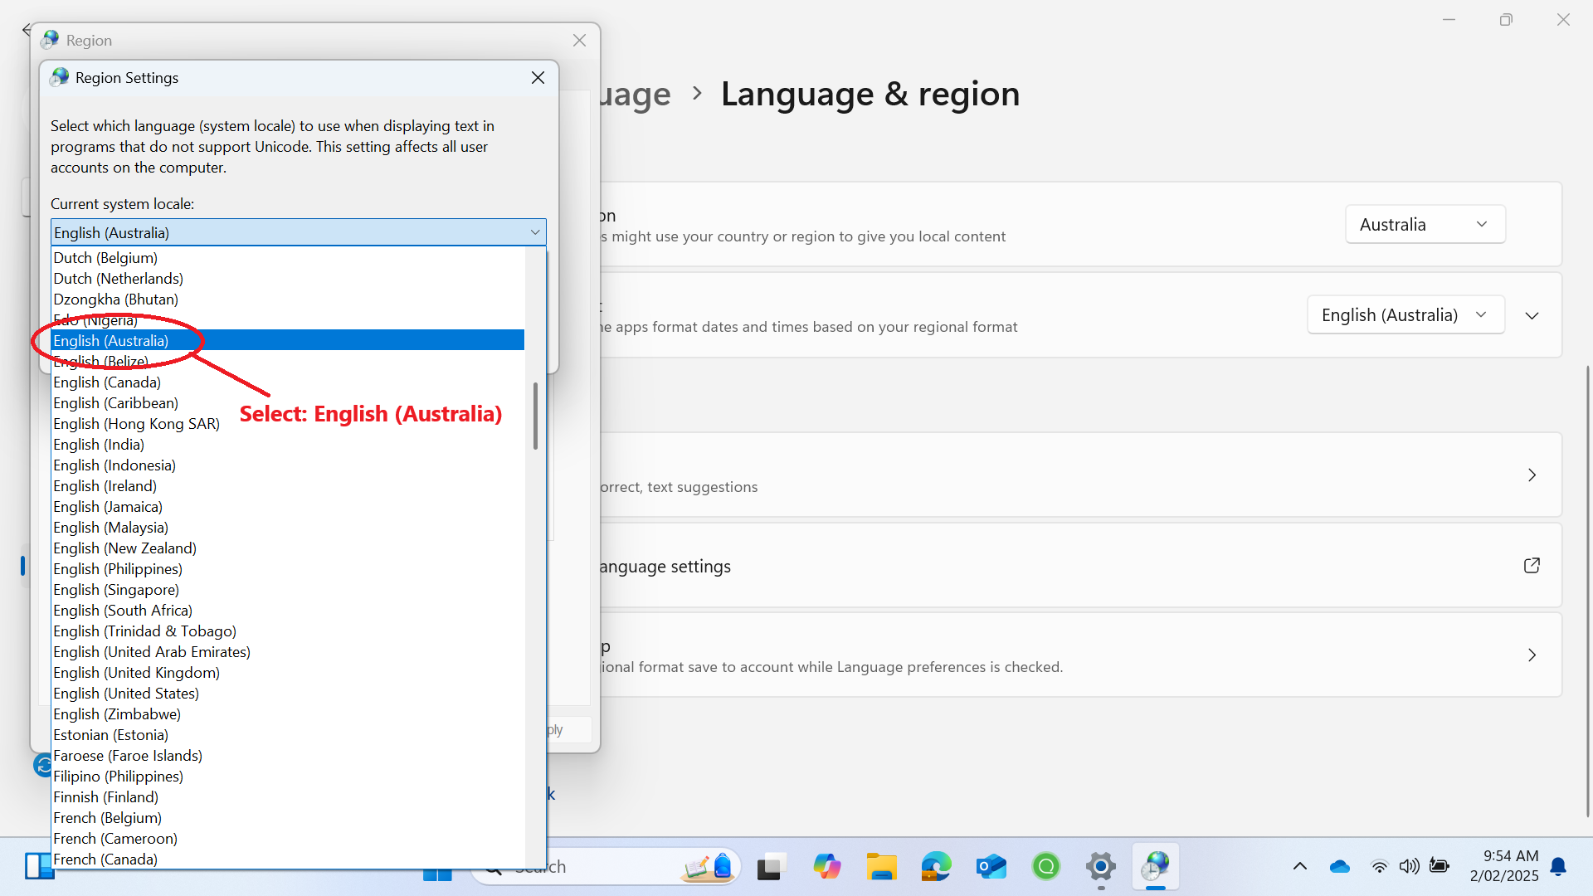Open Outlook from the taskbar
Image resolution: width=1593 pixels, height=896 pixels.
tap(991, 867)
